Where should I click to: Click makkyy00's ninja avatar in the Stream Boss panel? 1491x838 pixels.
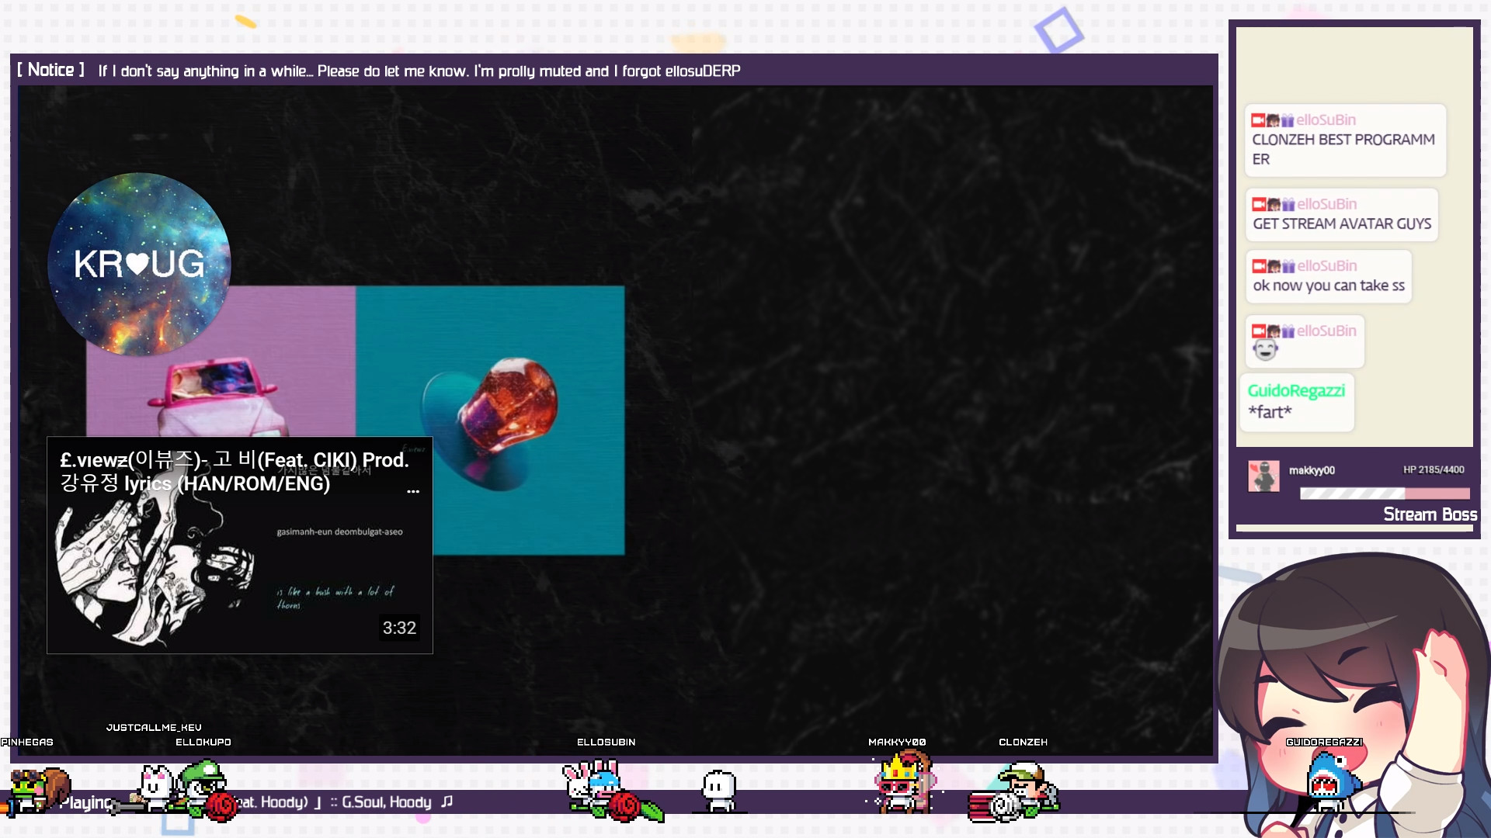1264,475
